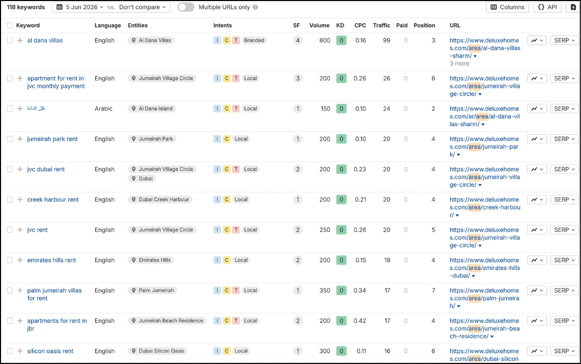Click the Jumeirah Park entity tag
Viewport: 581px width, 364px height.
pos(152,139)
